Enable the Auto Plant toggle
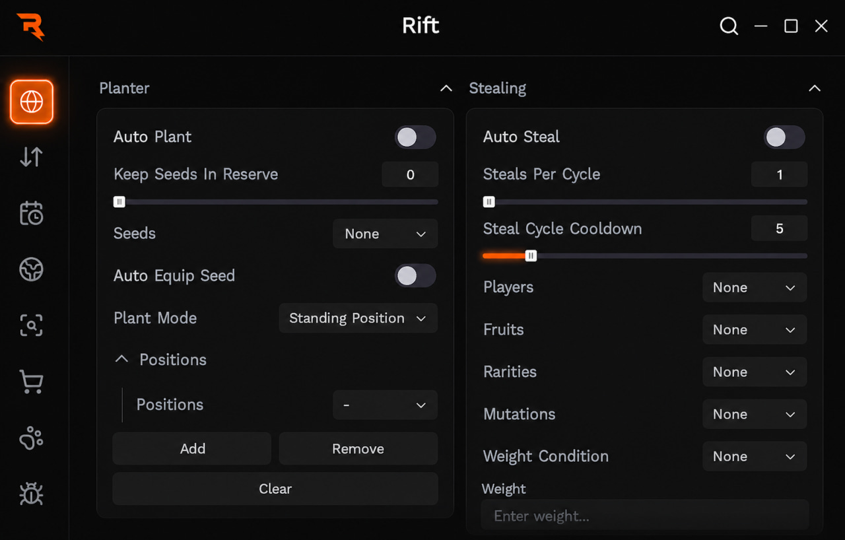The image size is (845, 540). coord(415,137)
